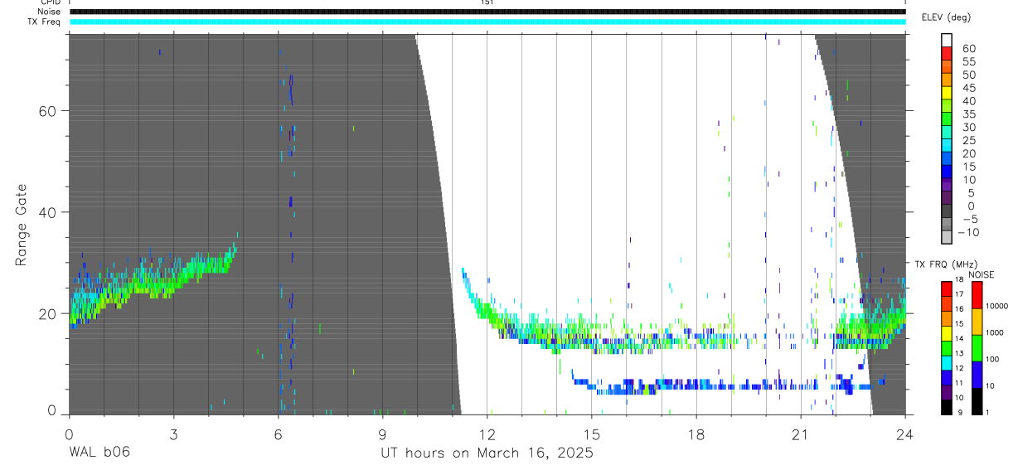Screen dimensions: 1018x470
Task: Select the yellow segment of NOISE colorbar
Action: (x=977, y=322)
